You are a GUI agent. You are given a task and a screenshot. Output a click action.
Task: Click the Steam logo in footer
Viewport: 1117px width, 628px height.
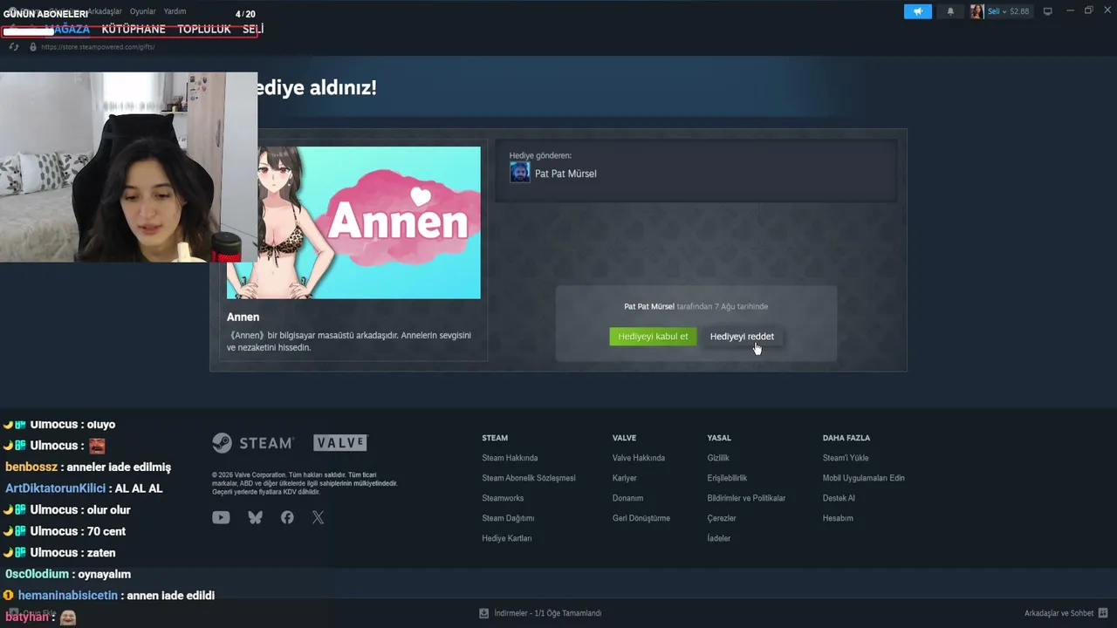(x=253, y=443)
